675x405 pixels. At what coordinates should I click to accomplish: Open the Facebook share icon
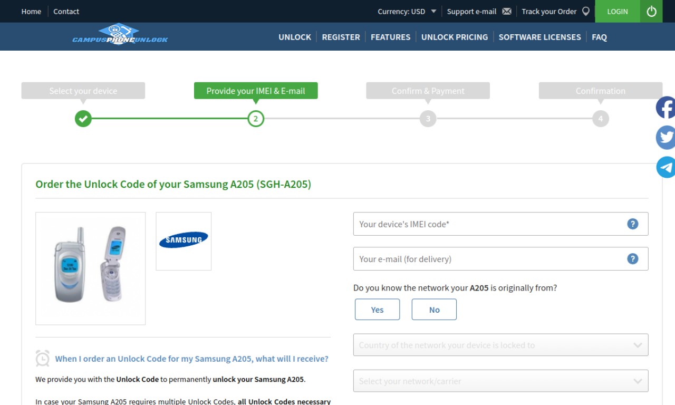pyautogui.click(x=666, y=108)
